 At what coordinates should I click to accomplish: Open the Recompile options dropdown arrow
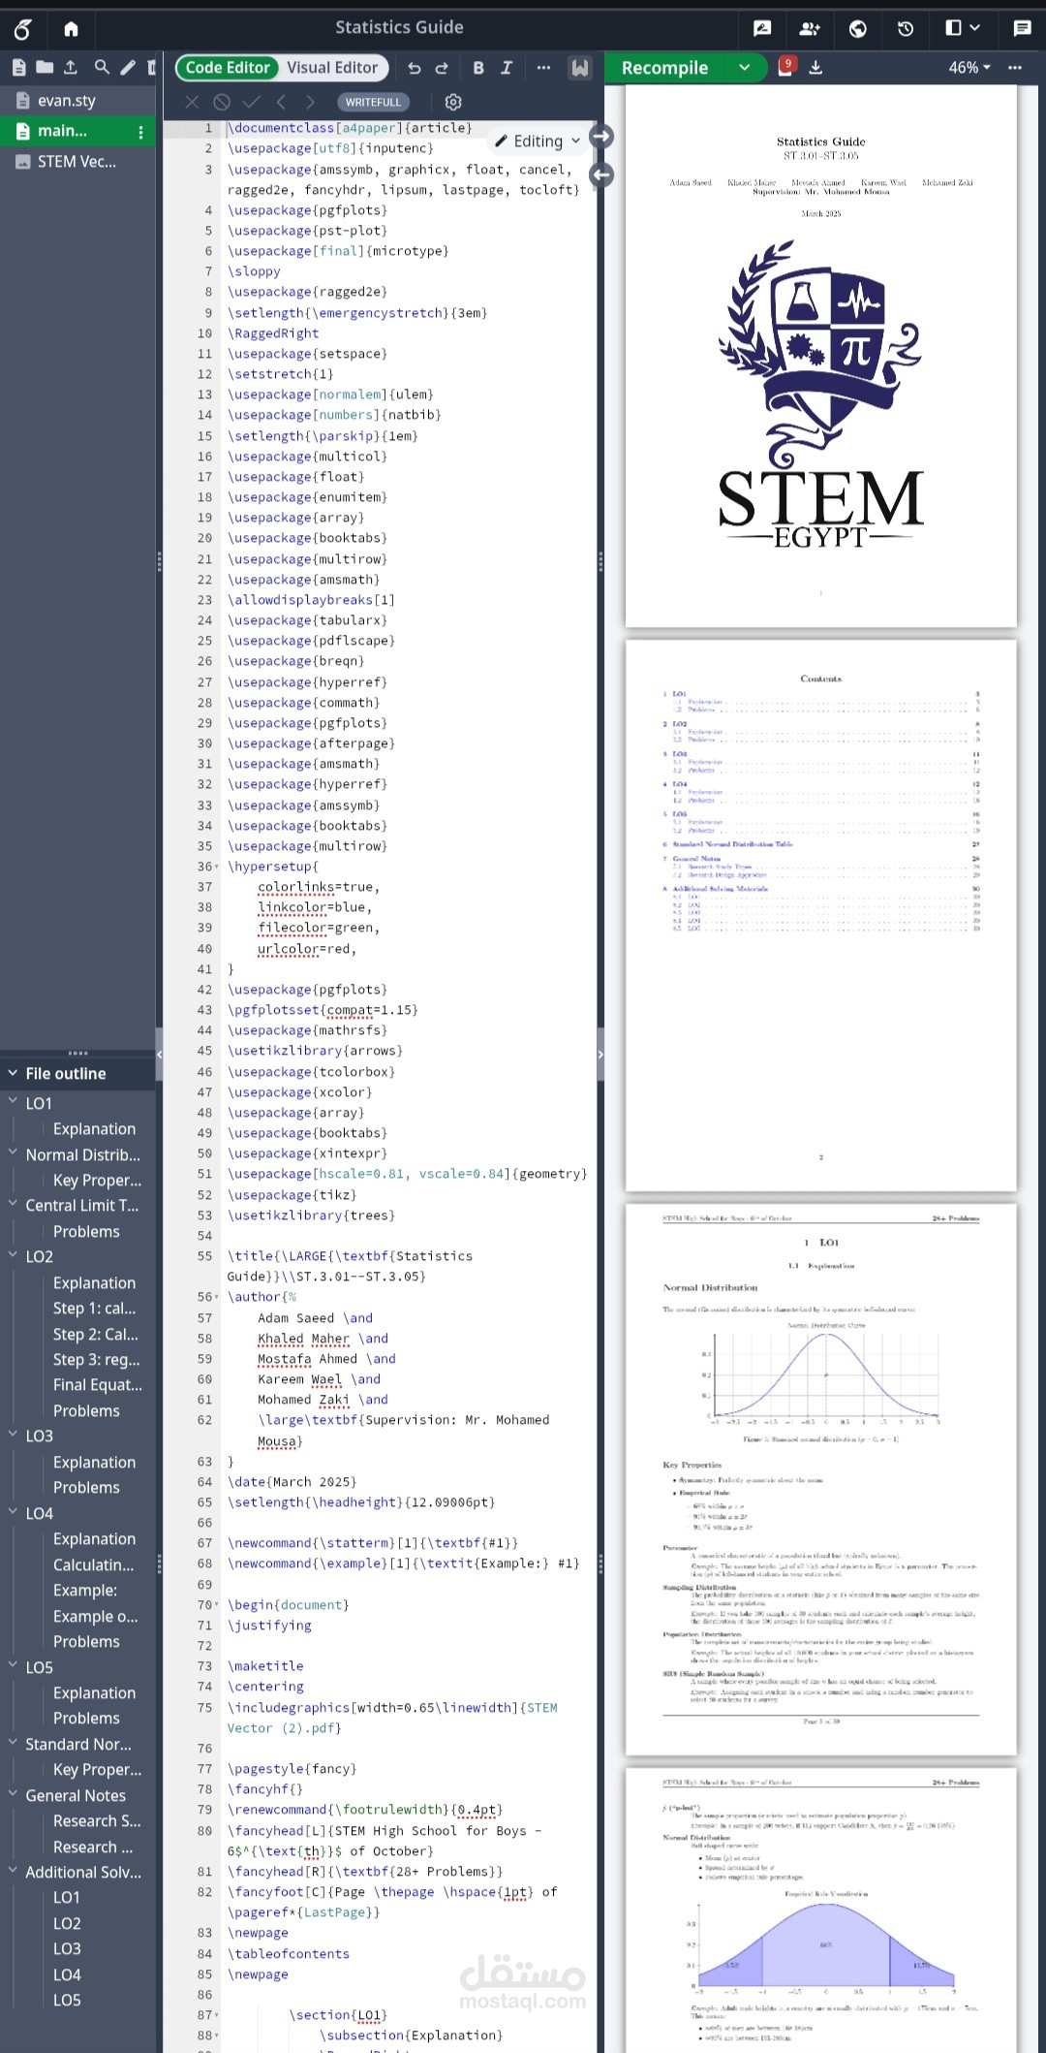tap(744, 68)
